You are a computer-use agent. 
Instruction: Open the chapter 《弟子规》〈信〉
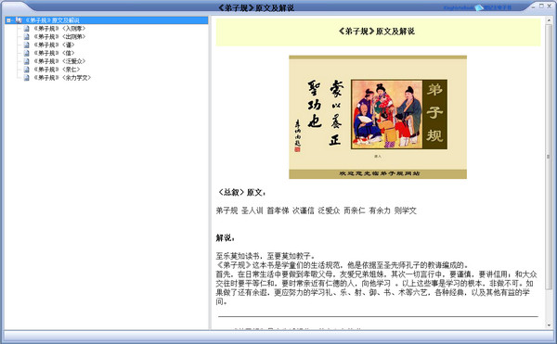coord(54,53)
